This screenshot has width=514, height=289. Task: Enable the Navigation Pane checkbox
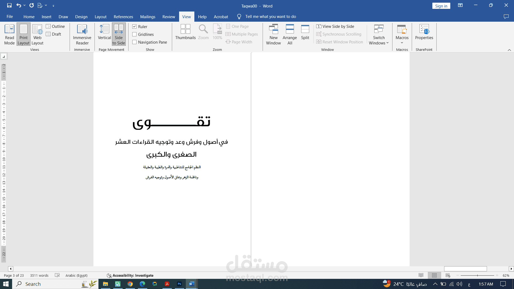point(134,42)
